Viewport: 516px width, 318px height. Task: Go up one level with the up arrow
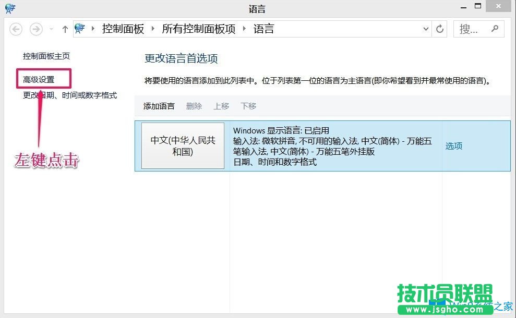(64, 29)
